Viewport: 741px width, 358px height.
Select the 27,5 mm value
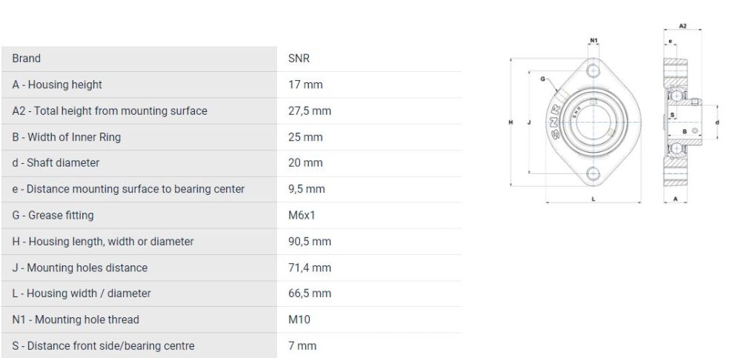coord(309,111)
